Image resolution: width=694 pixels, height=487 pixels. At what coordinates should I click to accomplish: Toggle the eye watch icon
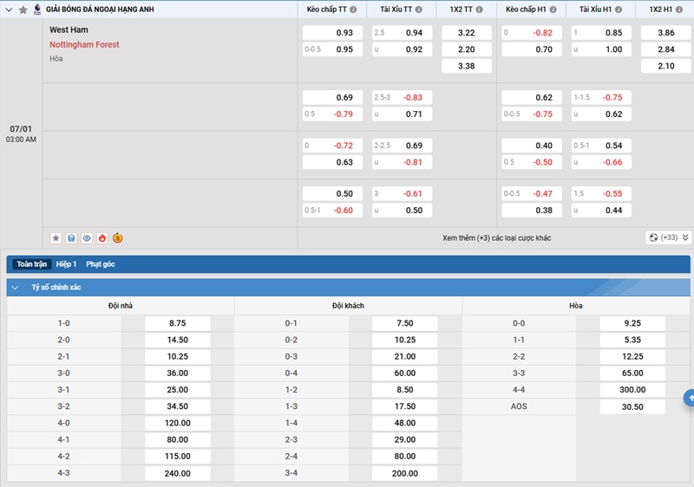coord(87,238)
